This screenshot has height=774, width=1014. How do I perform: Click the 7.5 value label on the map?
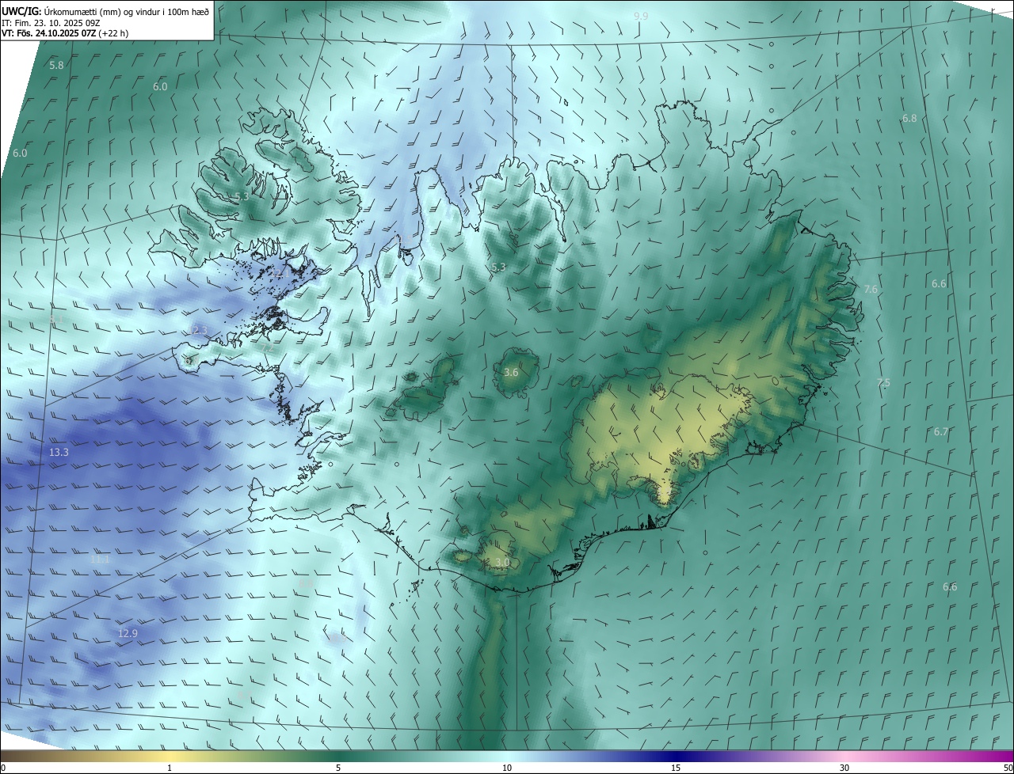pos(883,383)
